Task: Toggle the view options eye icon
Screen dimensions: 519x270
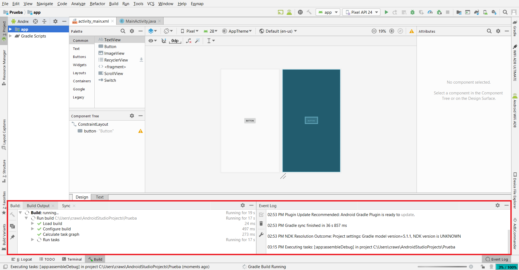Action: [152, 41]
